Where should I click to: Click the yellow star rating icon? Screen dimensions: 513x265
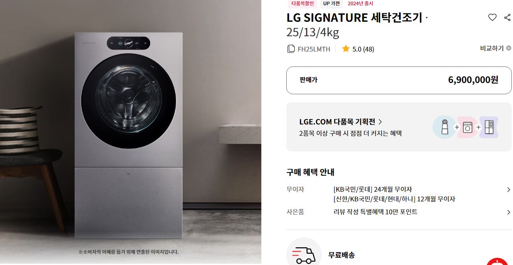click(345, 49)
